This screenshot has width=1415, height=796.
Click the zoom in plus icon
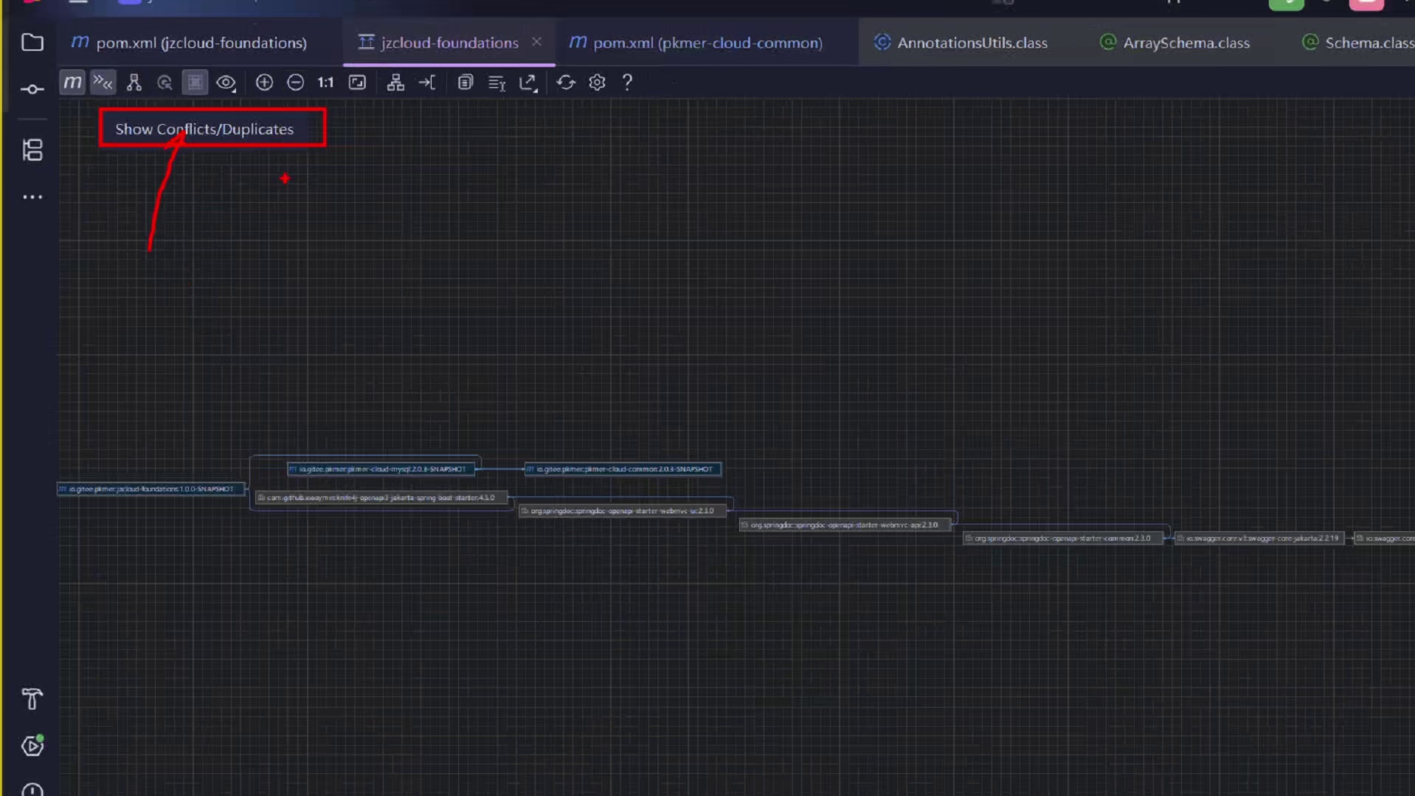[x=264, y=83]
